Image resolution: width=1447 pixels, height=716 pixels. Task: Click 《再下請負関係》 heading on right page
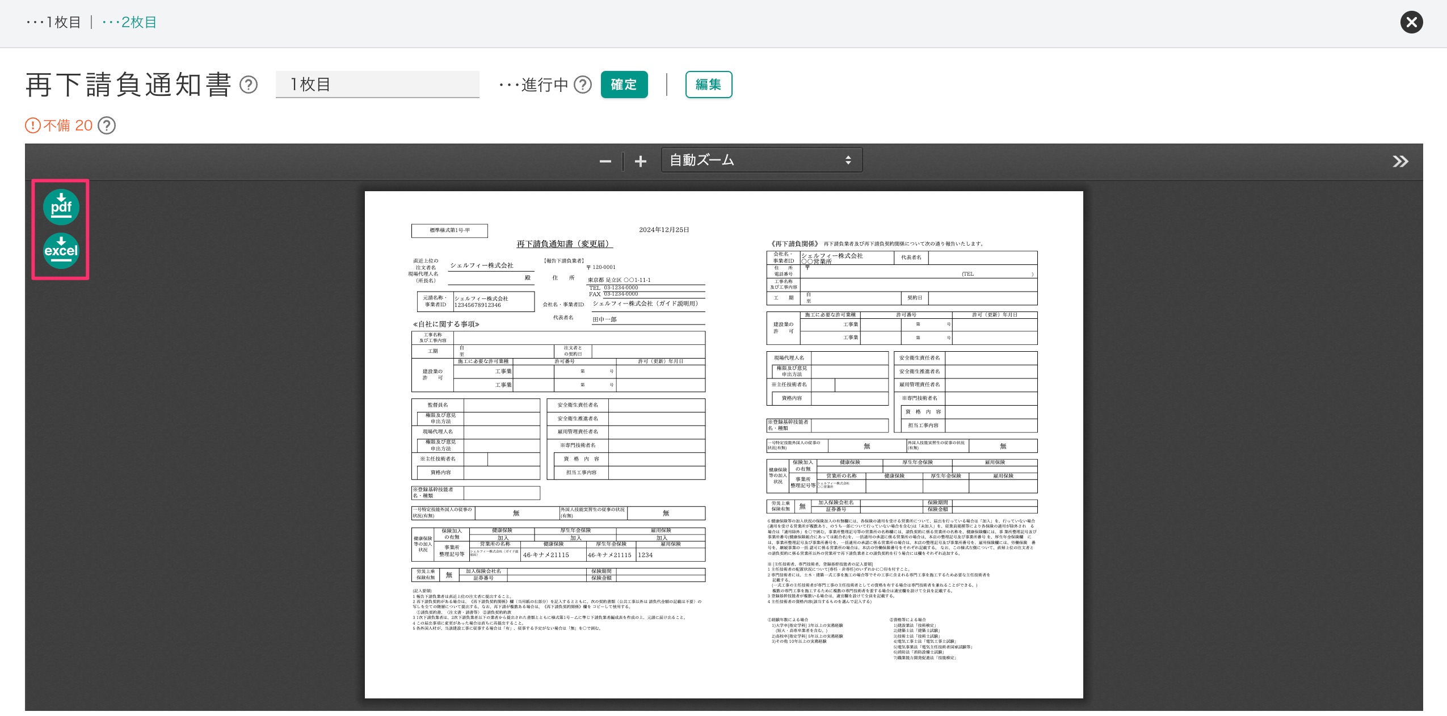794,244
